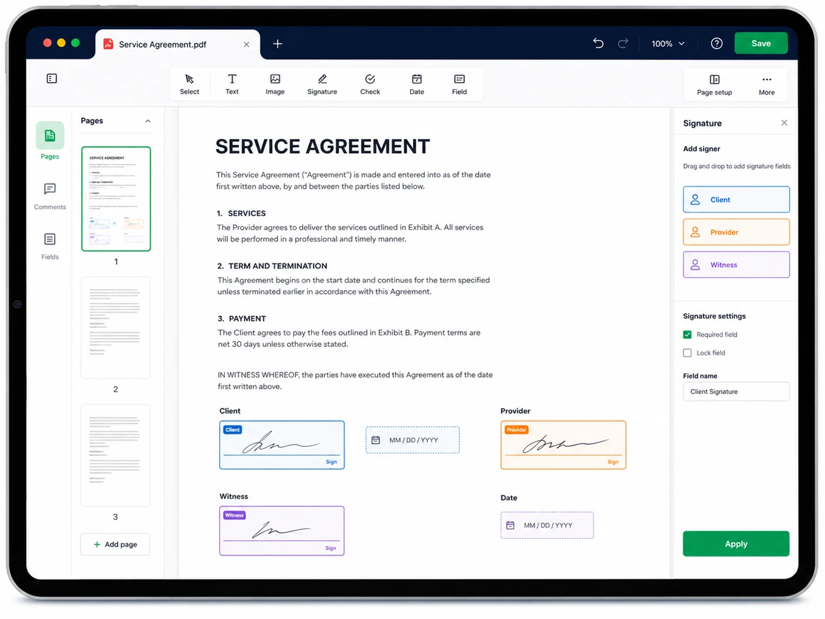Toggle the Required field checkbox
The image size is (825, 619).
pyautogui.click(x=687, y=334)
